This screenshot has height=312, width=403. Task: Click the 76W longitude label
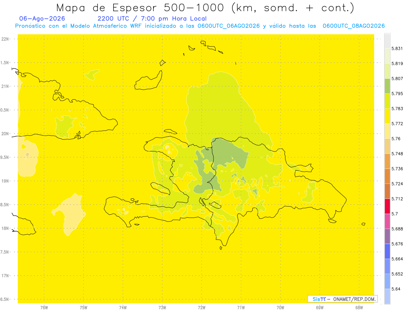[44, 308]
